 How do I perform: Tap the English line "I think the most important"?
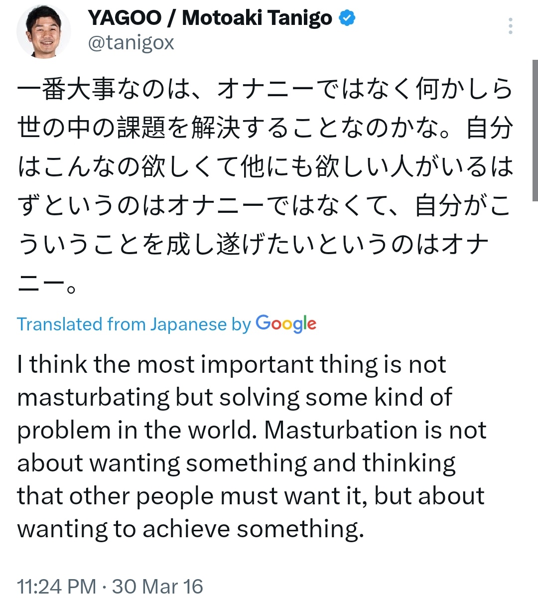coord(232,364)
